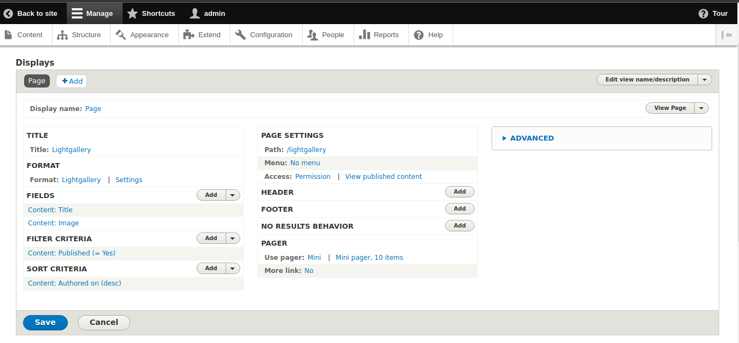This screenshot has width=739, height=343.
Task: Open the Sort Criteria Add dropdown arrow
Action: [232, 268]
